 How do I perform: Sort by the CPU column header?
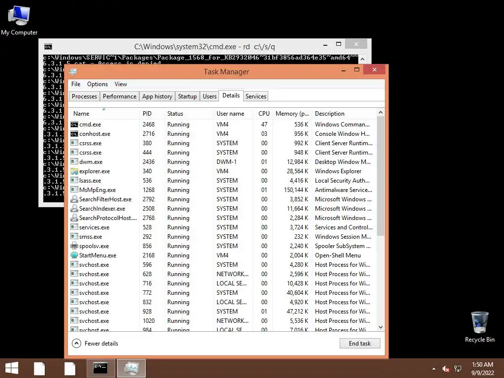(263, 114)
